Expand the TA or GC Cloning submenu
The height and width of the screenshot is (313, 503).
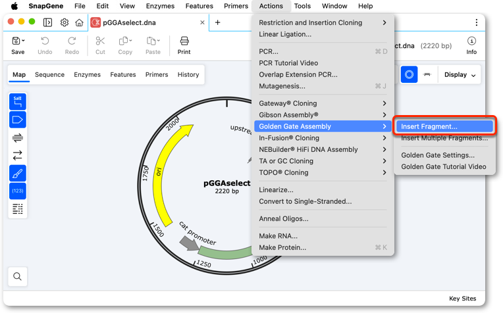323,161
